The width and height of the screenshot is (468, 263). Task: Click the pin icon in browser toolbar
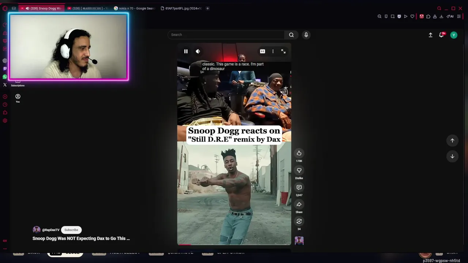386,16
